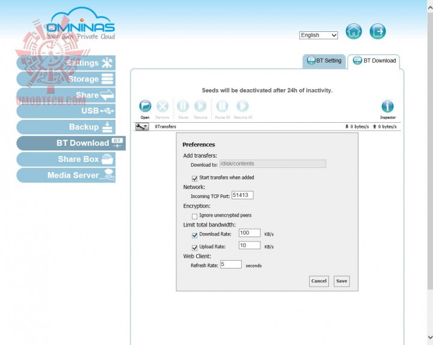The height and width of the screenshot is (345, 433).
Task: Select the BT Download tab
Action: tap(374, 61)
